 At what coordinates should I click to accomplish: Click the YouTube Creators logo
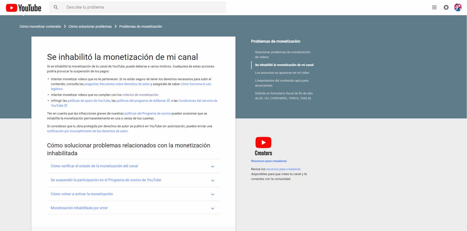[263, 146]
